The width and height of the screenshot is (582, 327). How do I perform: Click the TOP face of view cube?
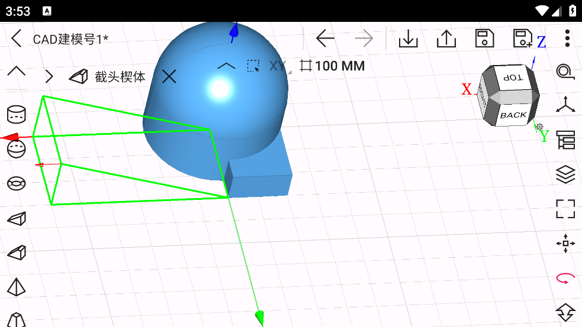coord(514,77)
